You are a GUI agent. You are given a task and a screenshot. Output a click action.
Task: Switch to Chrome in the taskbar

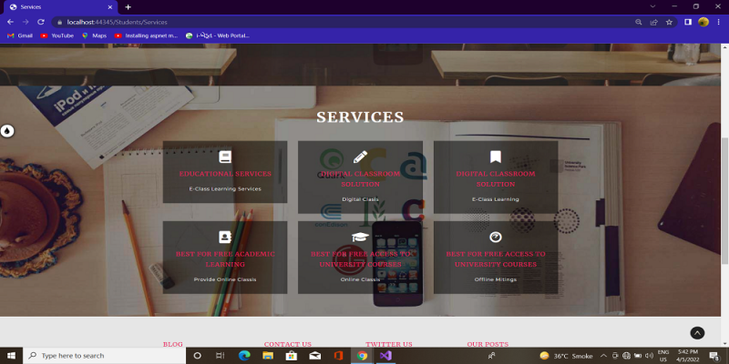coord(362,356)
